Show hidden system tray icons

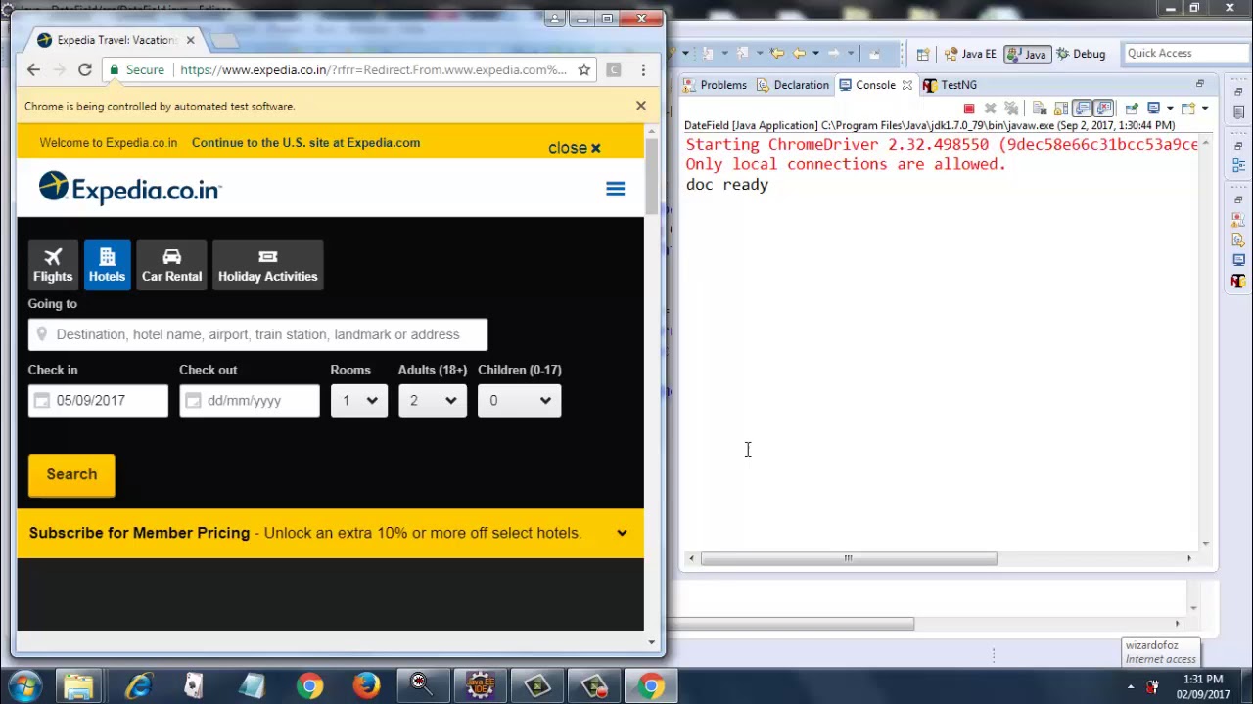pos(1131,686)
